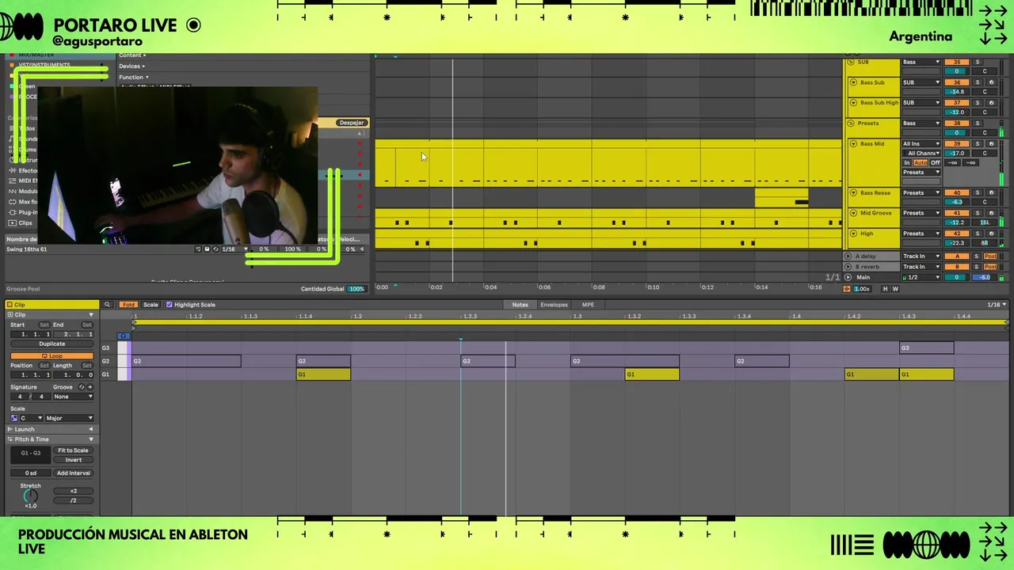This screenshot has height=570, width=1014.
Task: Open the Main track 1/2 output dropdown
Action: (921, 277)
